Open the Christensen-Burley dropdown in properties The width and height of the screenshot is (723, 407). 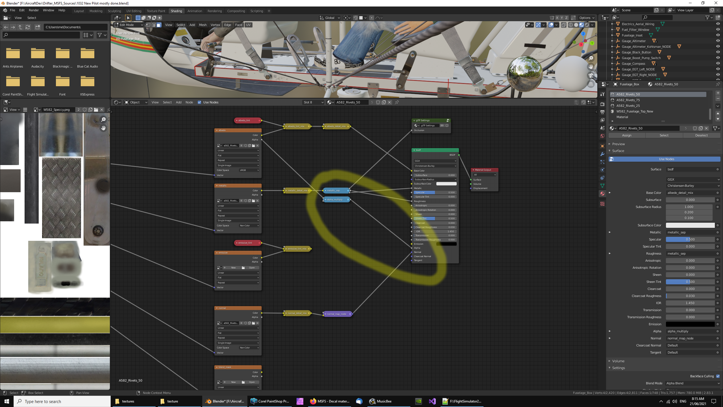693,186
